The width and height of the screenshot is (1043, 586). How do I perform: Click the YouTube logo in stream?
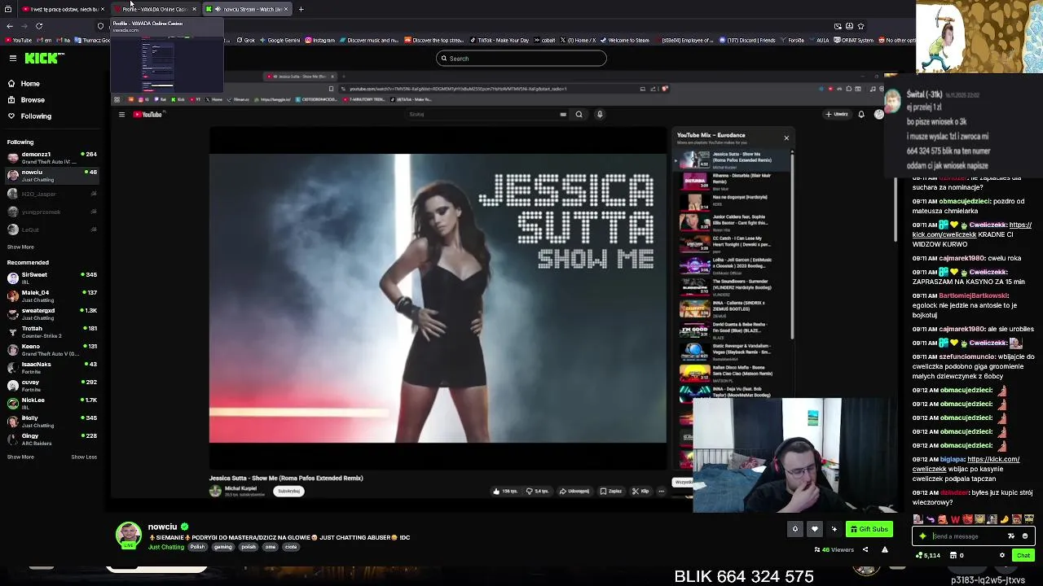coord(148,115)
